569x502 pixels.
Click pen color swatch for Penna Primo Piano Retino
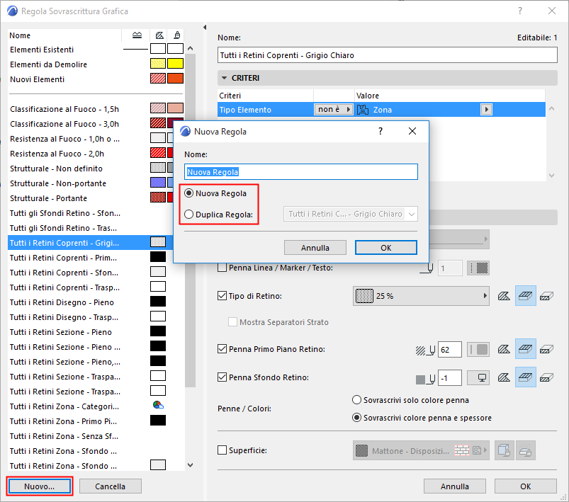point(478,350)
